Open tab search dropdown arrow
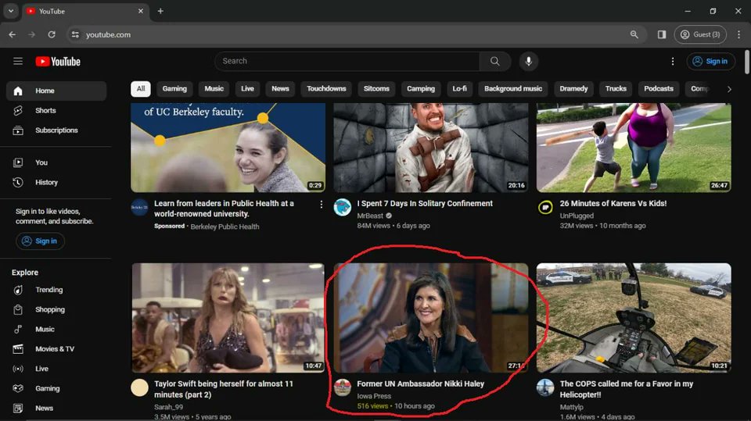The height and width of the screenshot is (421, 751). pos(10,11)
